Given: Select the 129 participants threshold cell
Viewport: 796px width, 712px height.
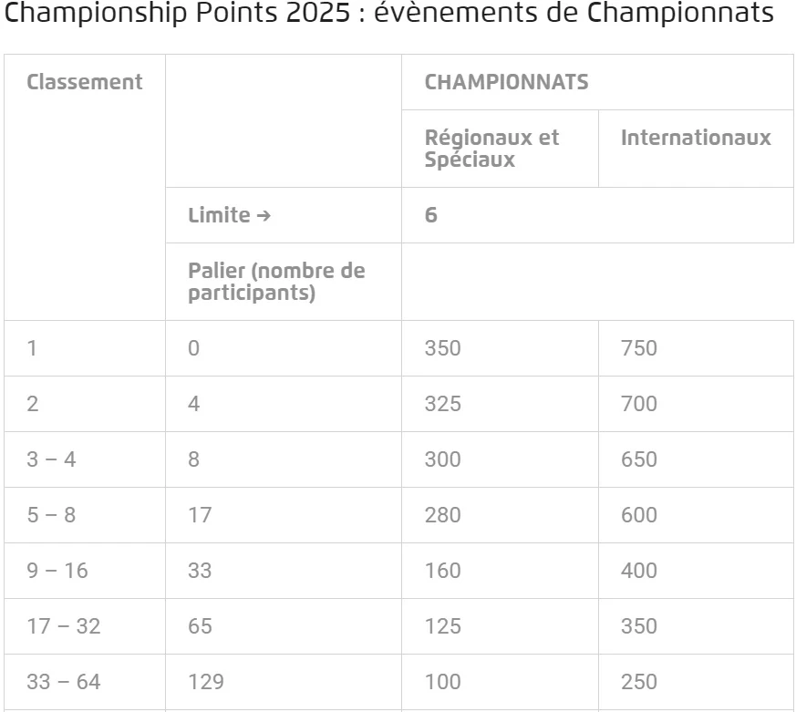Looking at the screenshot, I should (284, 682).
